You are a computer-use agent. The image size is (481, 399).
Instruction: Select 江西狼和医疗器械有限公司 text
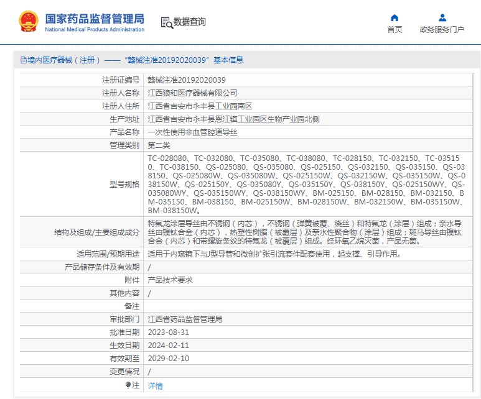pos(192,93)
